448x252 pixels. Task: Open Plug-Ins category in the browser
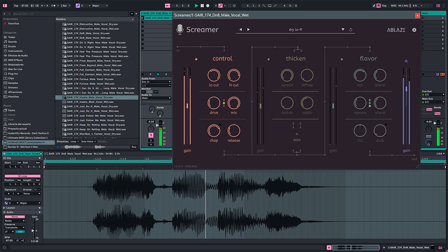point(13,74)
